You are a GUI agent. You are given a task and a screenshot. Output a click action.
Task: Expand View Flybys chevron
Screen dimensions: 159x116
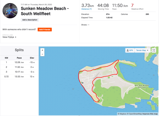coord(16,37)
